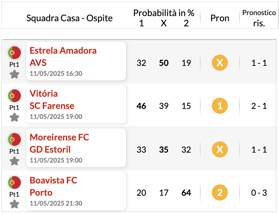The image size is (279, 214).
Task: Favorite the Estrela Amadora vs AVS match star
Action: click(14, 74)
